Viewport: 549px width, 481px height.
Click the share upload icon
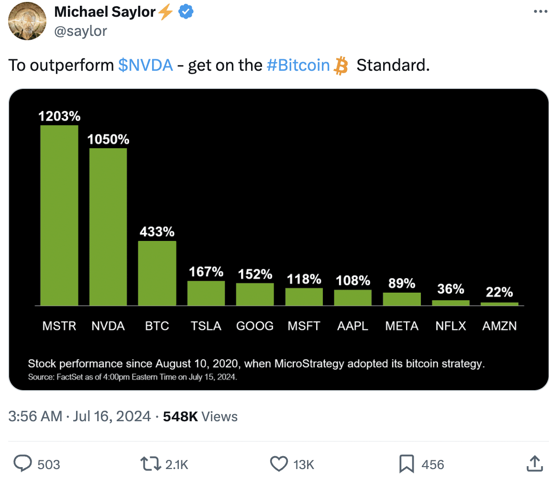tap(535, 464)
